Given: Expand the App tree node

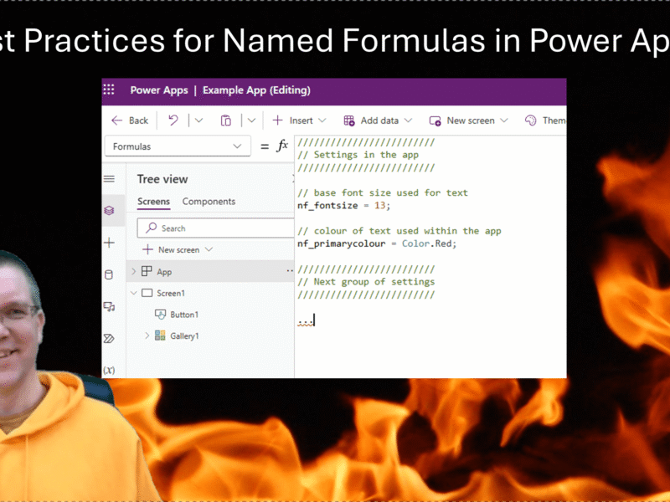Looking at the screenshot, I should (x=133, y=271).
